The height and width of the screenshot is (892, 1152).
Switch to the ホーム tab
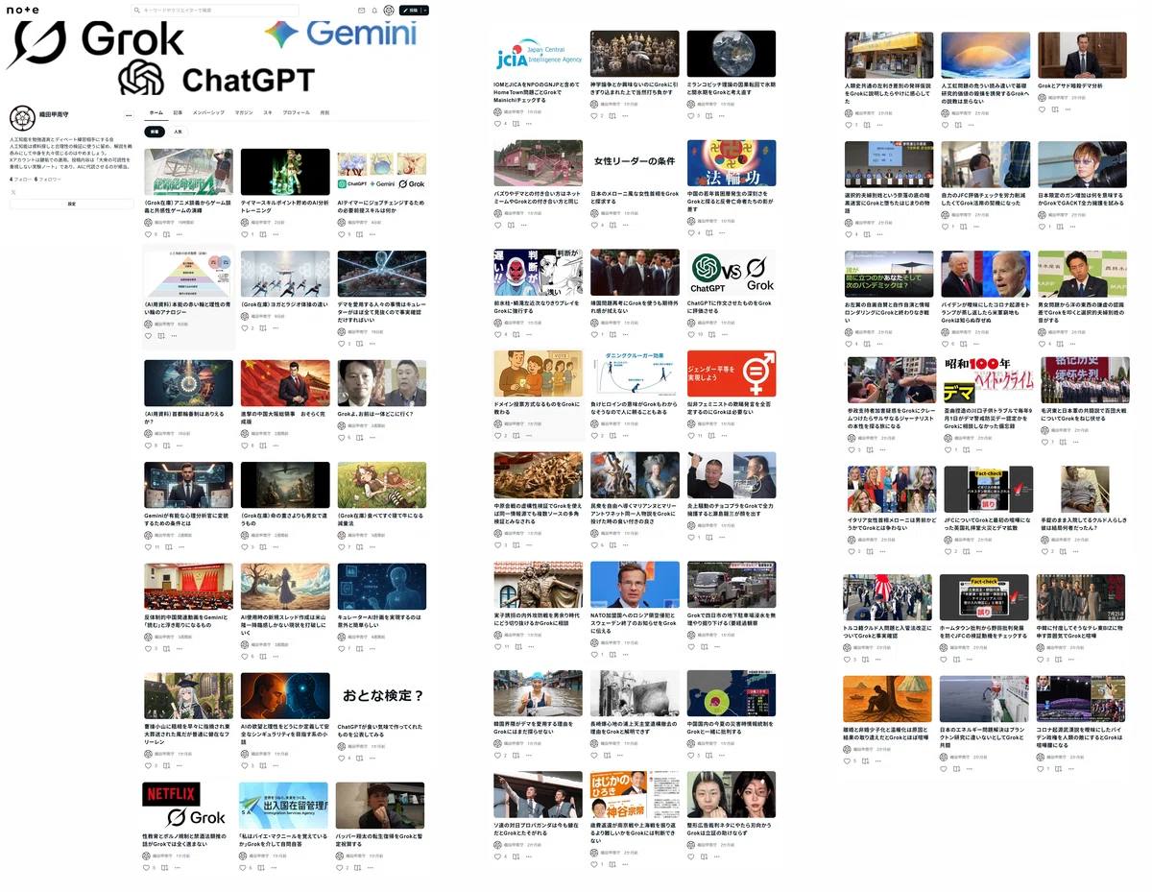(156, 112)
